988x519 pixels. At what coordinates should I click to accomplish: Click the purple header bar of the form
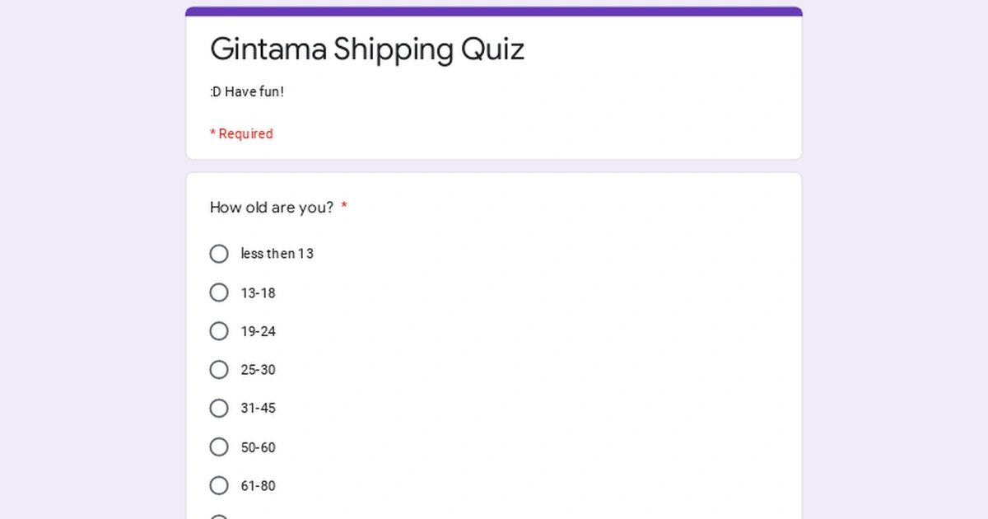click(493, 10)
